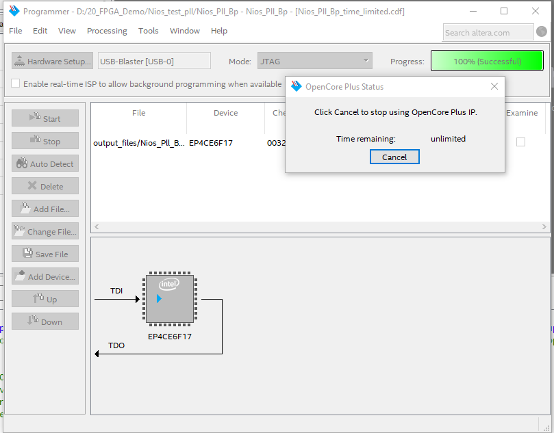This screenshot has height=433, width=554.
Task: Close the OpenCore Plus Status dialog
Action: (494, 86)
